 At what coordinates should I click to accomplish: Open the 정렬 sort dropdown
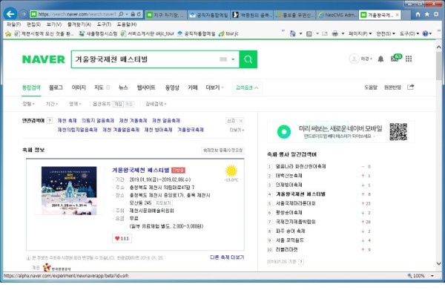pyautogui.click(x=28, y=104)
